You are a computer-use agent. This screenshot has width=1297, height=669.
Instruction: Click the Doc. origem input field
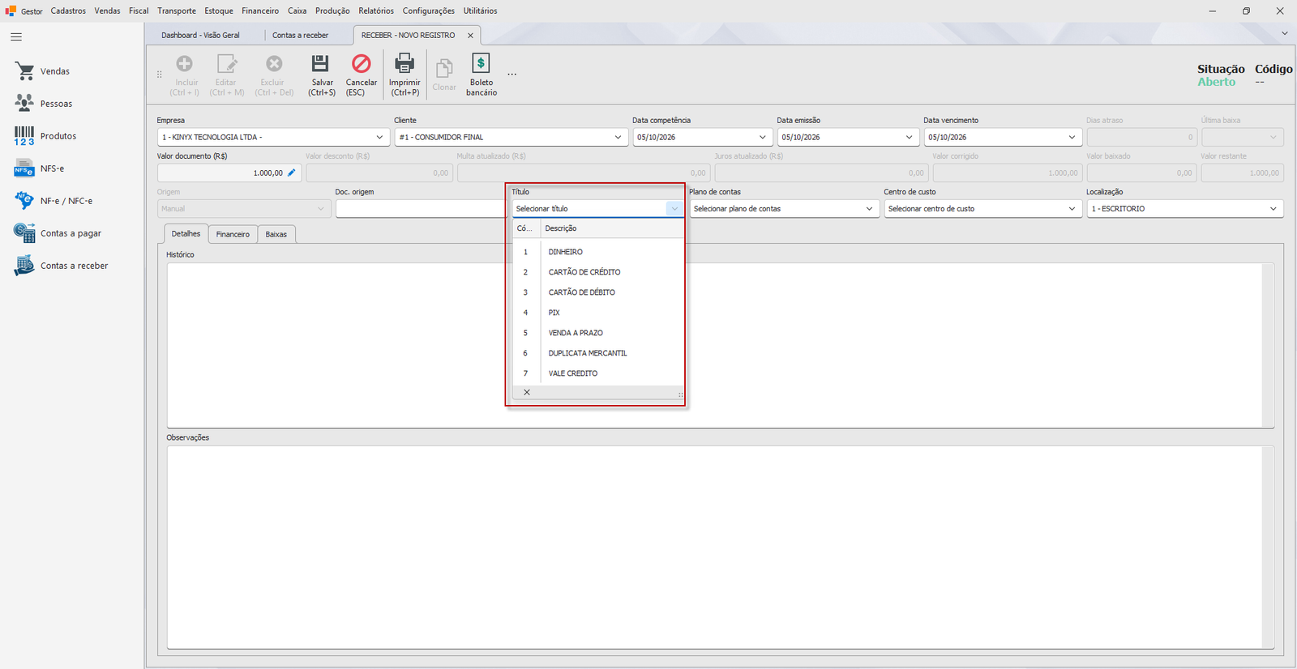[421, 209]
